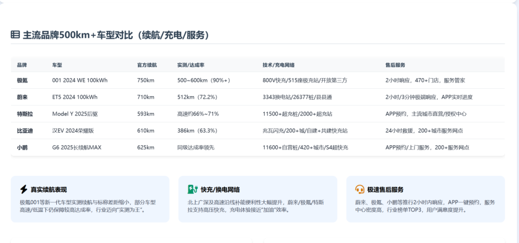Click the headset icon for 极速售后服务
The width and height of the screenshot is (519, 243).
click(360, 189)
